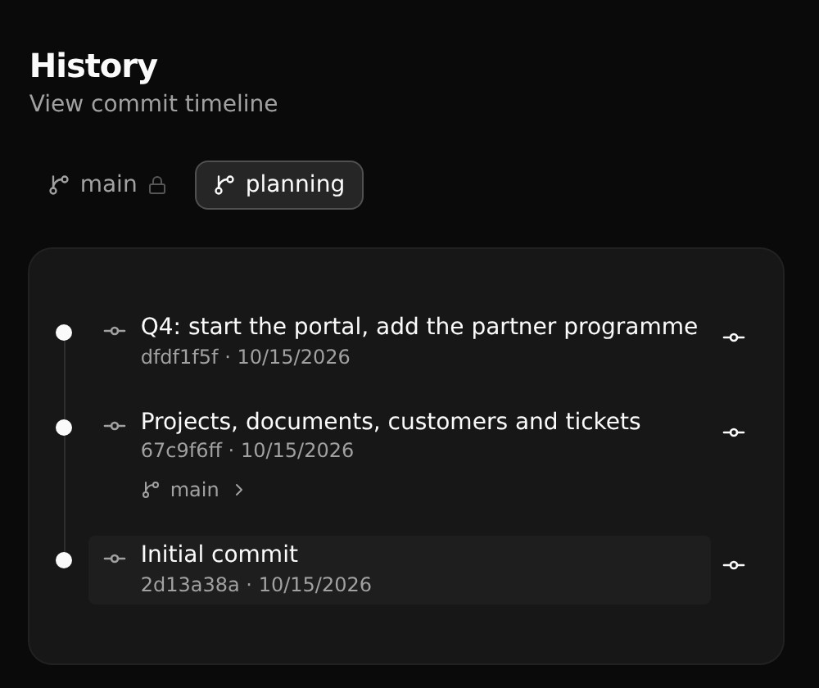The image size is (819, 688).
Task: Click timeline dot for Q4 commit
Action: coord(64,333)
